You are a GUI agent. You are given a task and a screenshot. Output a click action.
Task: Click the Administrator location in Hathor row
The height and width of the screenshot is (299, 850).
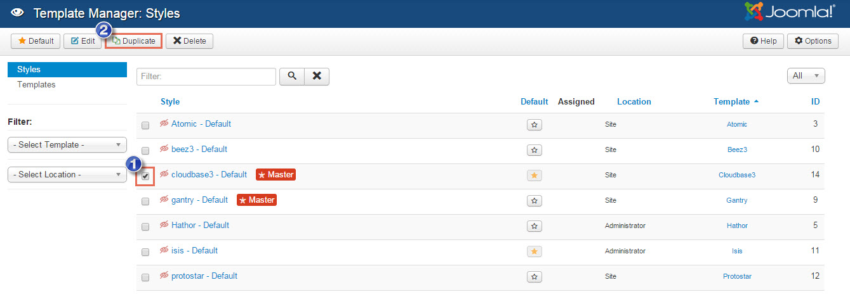pos(625,226)
